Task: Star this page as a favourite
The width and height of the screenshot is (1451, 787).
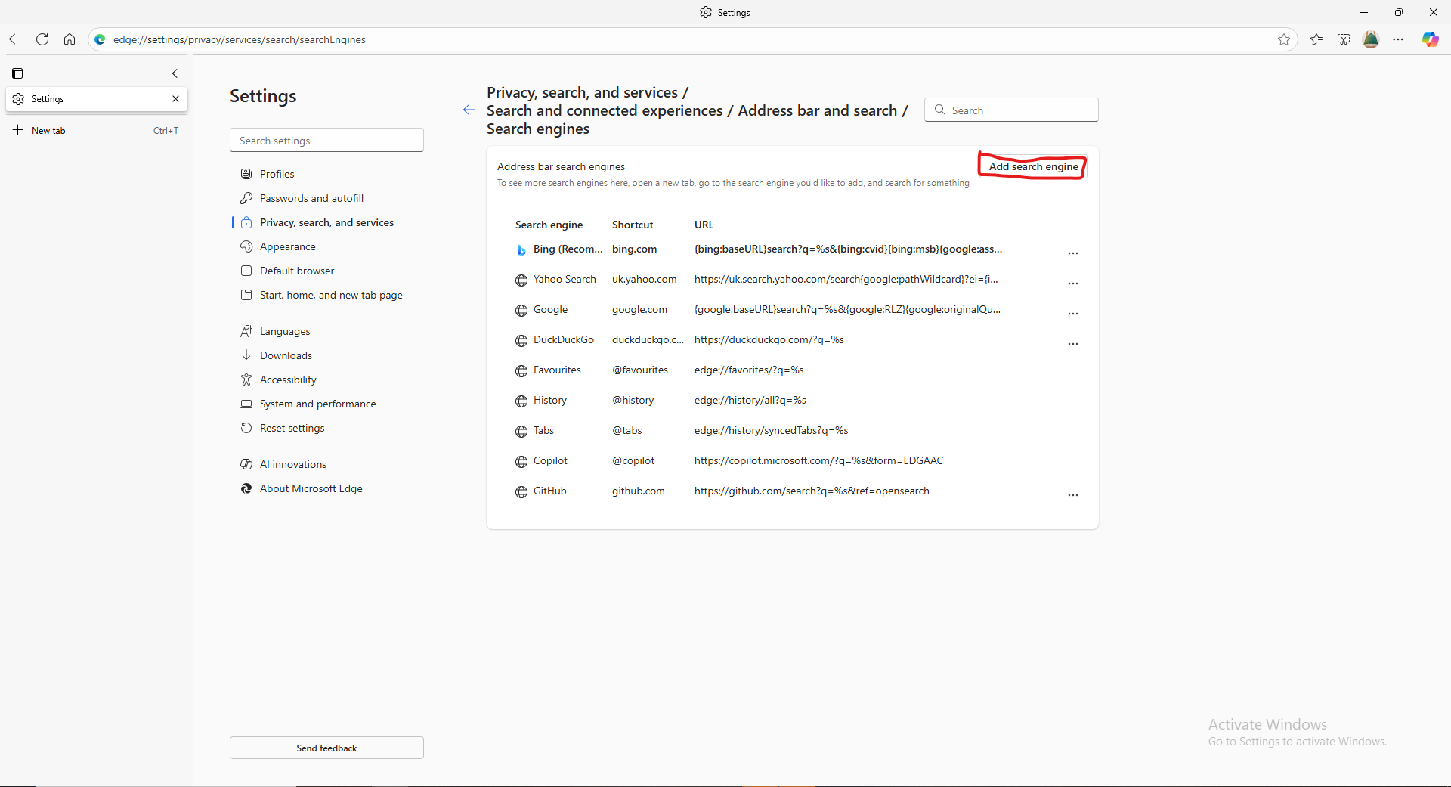Action: tap(1284, 39)
